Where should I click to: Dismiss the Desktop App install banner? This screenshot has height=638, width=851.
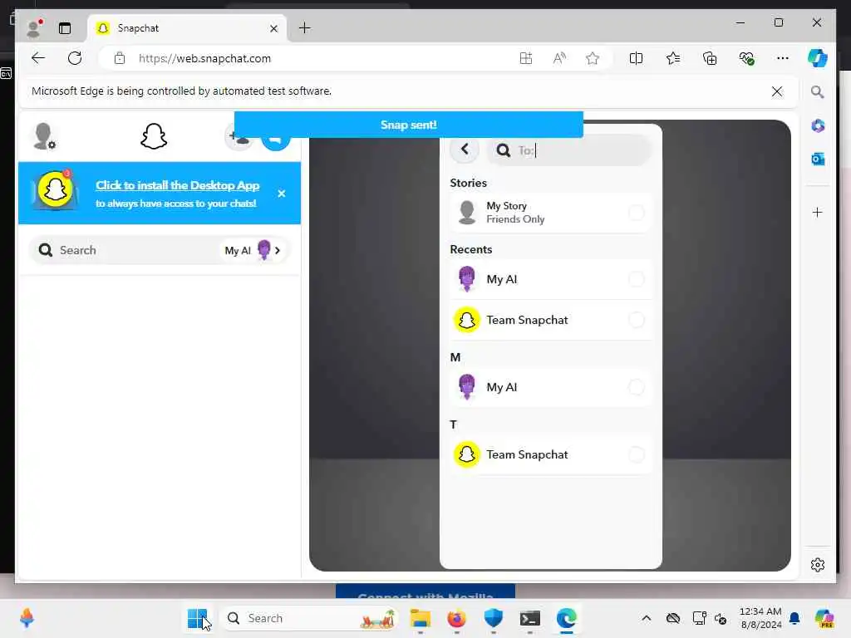(282, 194)
